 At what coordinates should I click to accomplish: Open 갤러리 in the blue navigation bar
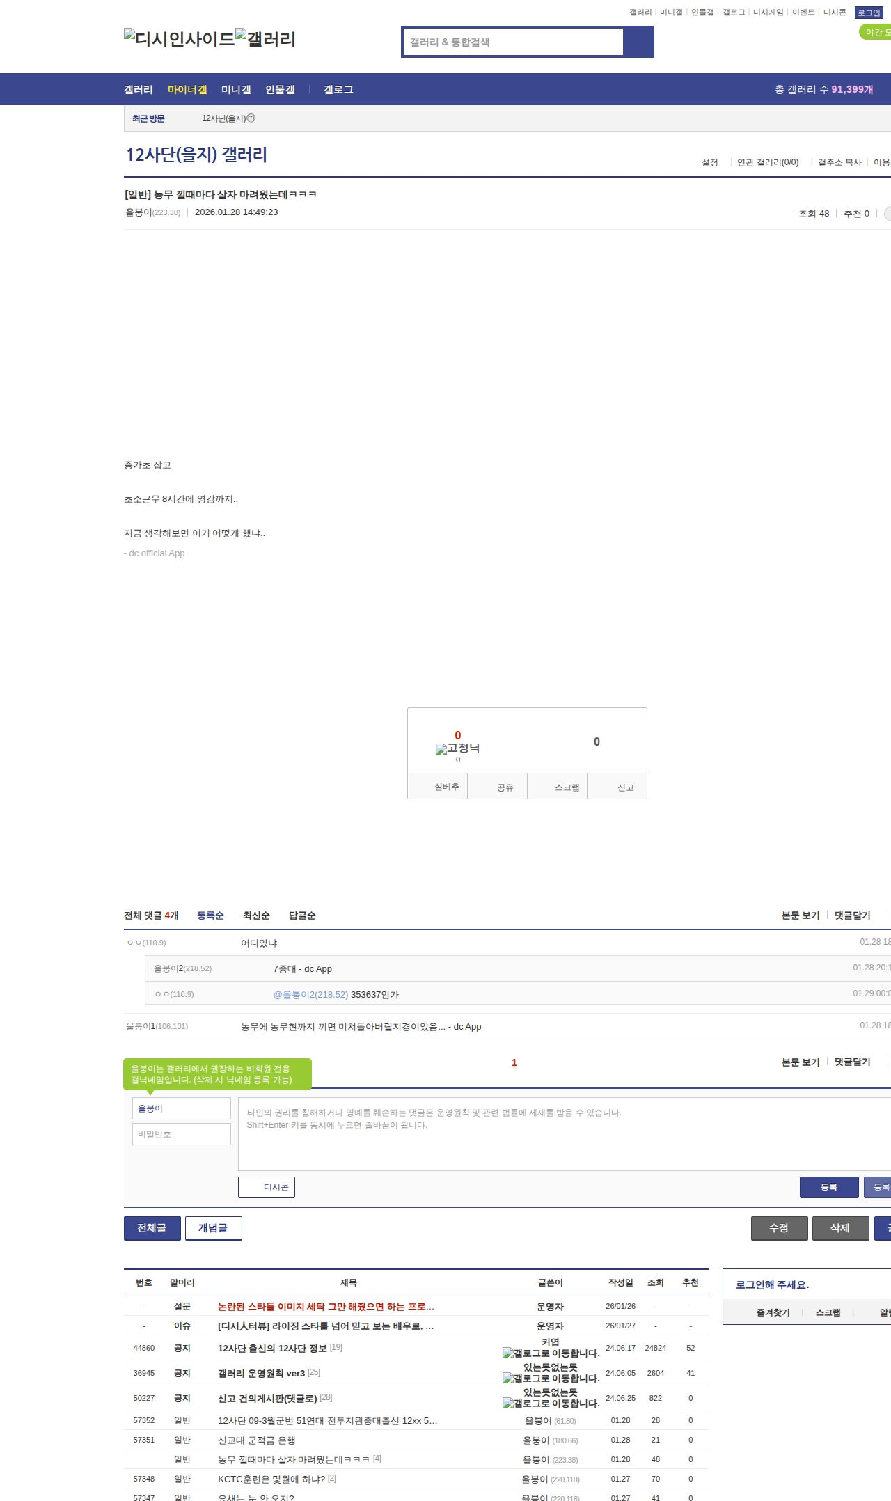[139, 89]
